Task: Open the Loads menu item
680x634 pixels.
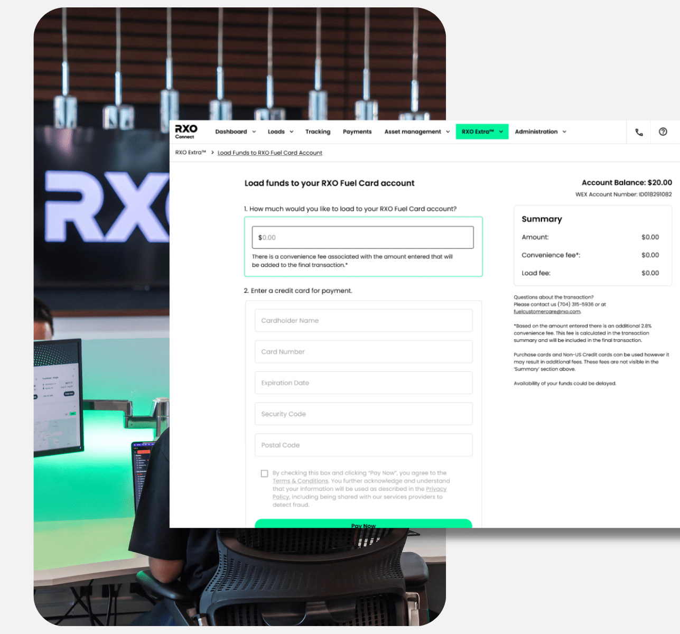Action: [276, 132]
